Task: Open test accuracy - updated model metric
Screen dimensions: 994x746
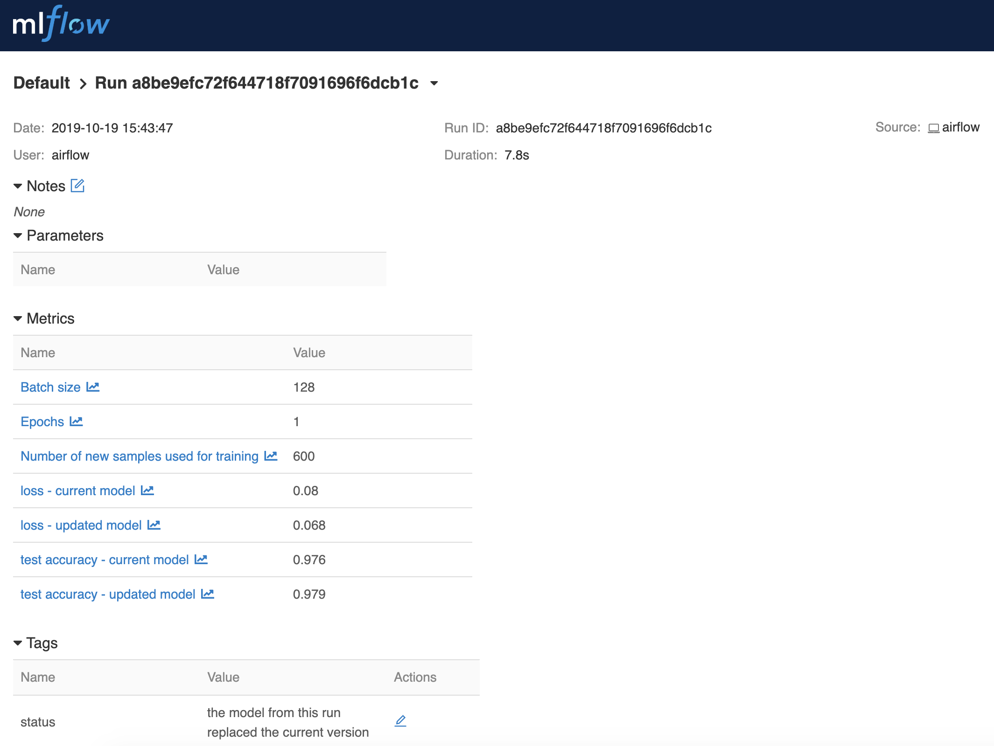Action: pyautogui.click(x=108, y=594)
